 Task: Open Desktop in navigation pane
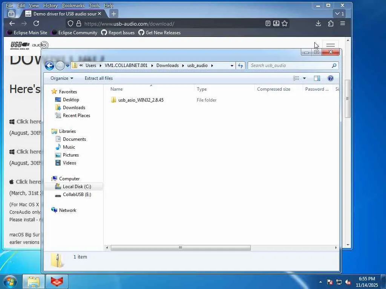[x=70, y=99]
